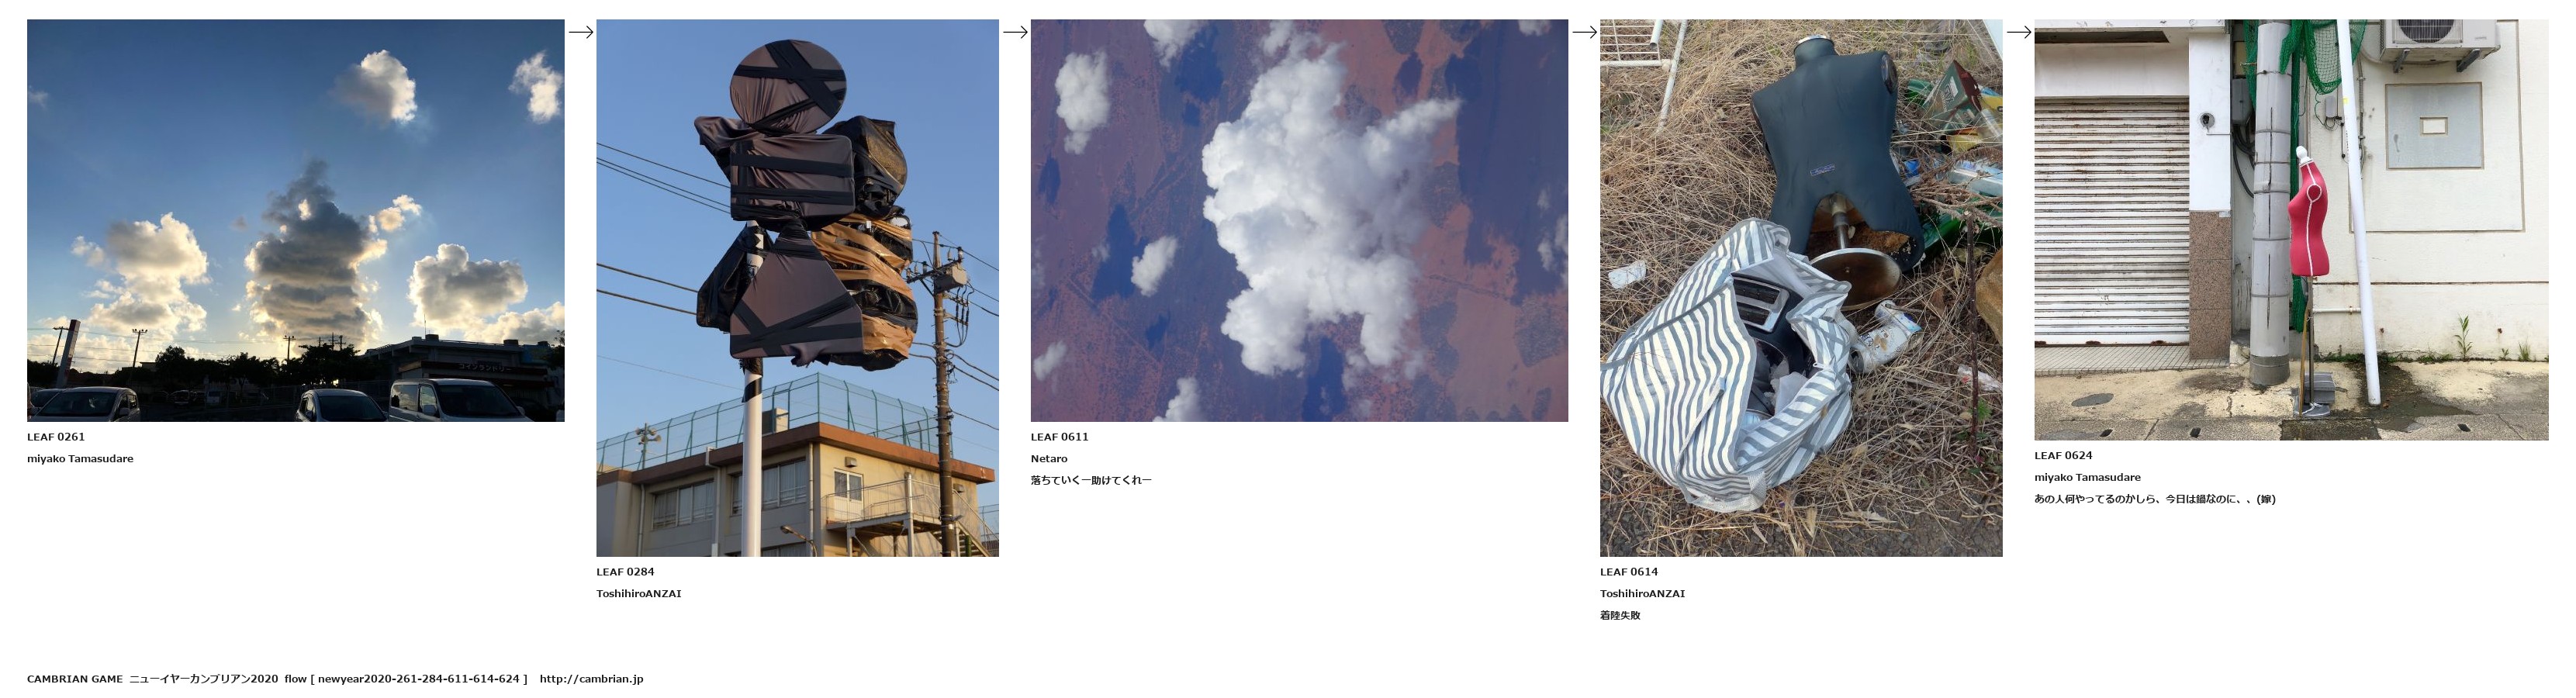Image resolution: width=2576 pixels, height=698 pixels.
Task: Open the http://cambrian.jp footer link
Action: [x=591, y=679]
